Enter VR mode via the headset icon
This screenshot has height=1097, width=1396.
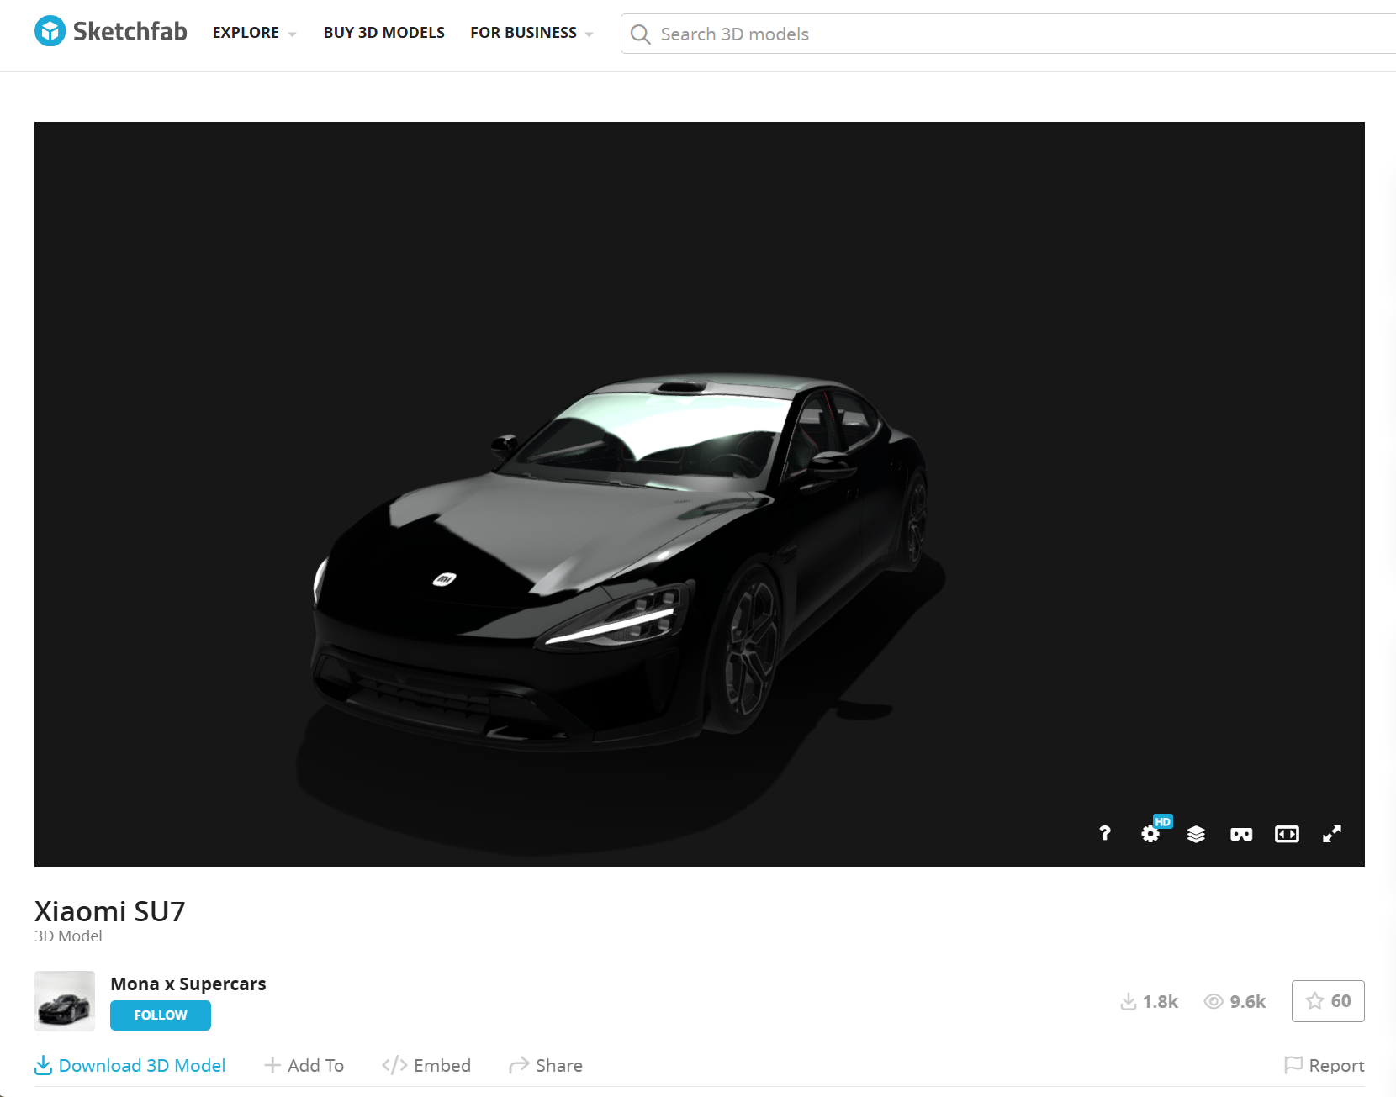coord(1241,834)
